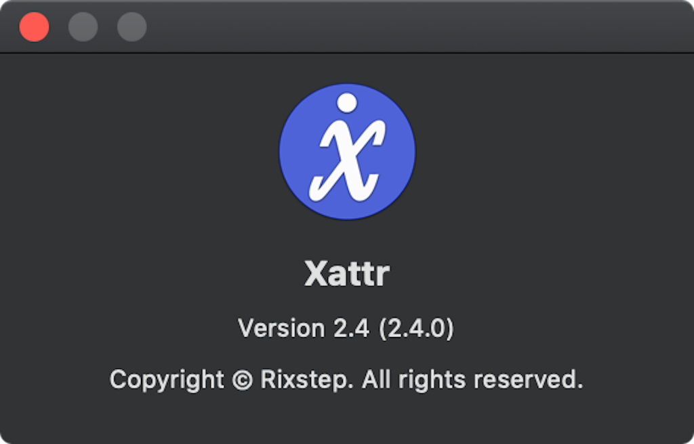Select the Rixstep copyright line
694x444 pixels.
pyautogui.click(x=346, y=380)
